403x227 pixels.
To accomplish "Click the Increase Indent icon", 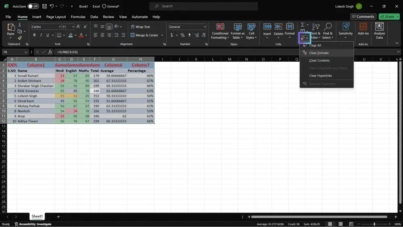I will (123, 35).
